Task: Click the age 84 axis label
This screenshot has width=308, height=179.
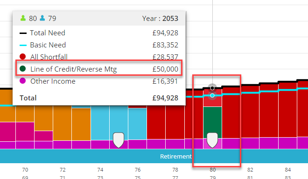Action: (288, 170)
